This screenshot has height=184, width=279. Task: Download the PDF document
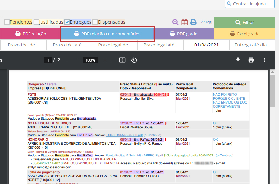(x=238, y=60)
